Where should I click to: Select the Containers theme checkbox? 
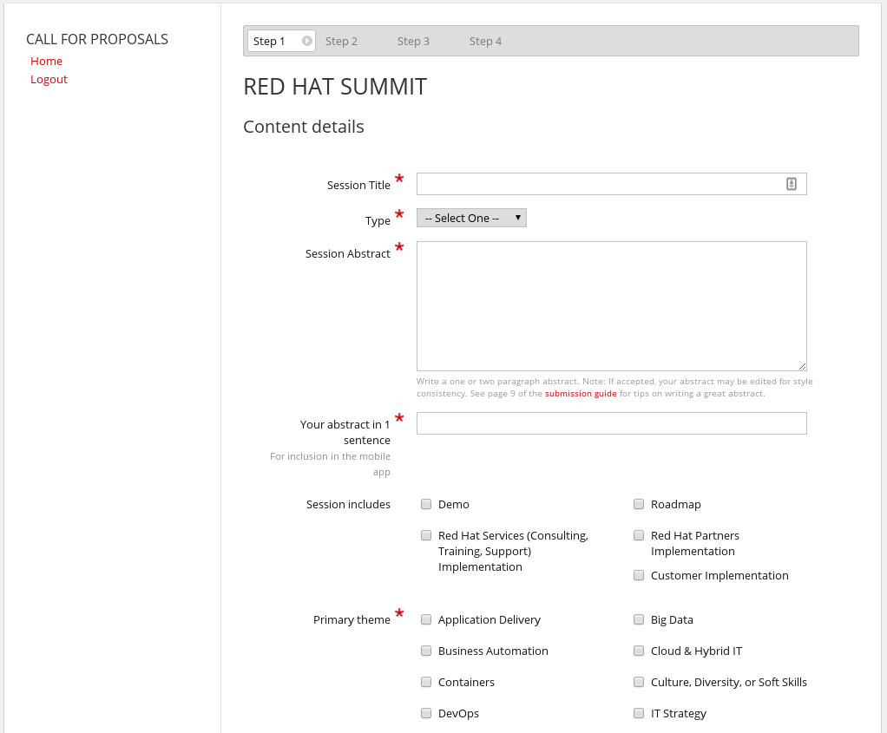pos(426,682)
